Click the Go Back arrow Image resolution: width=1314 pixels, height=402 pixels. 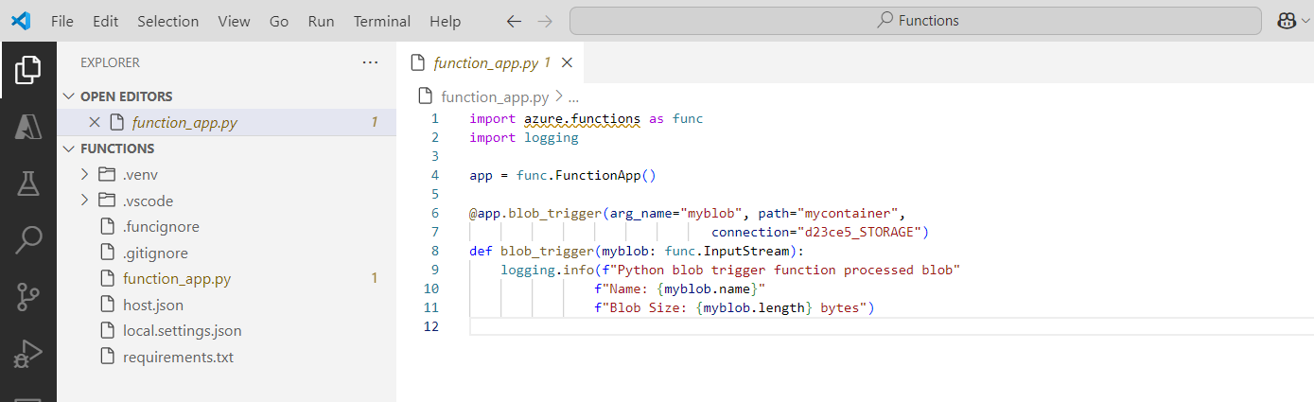pyautogui.click(x=514, y=21)
